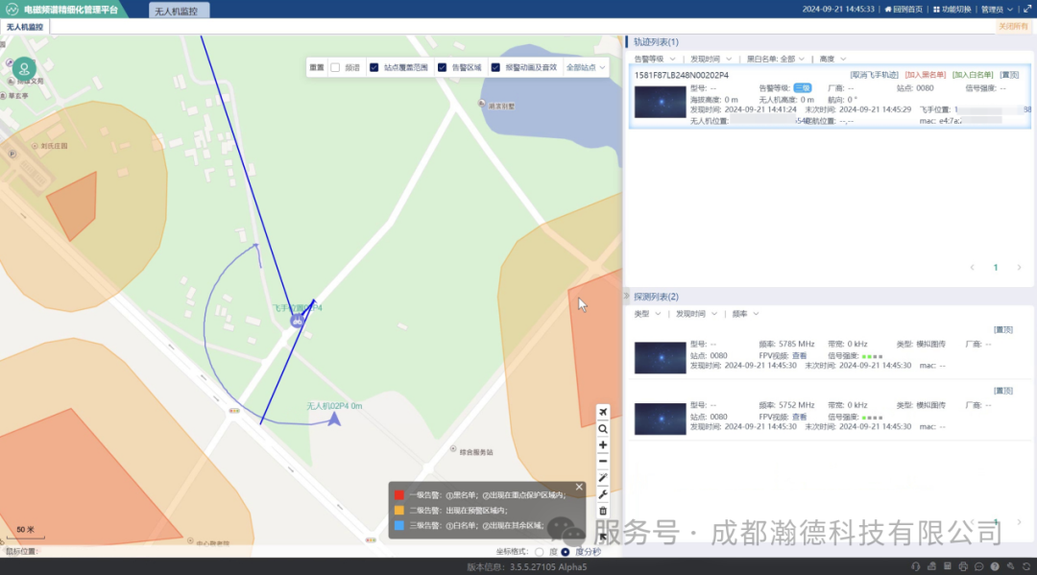The height and width of the screenshot is (575, 1037).
Task: Click the headset icon in the bottom taskbar
Action: click(915, 566)
